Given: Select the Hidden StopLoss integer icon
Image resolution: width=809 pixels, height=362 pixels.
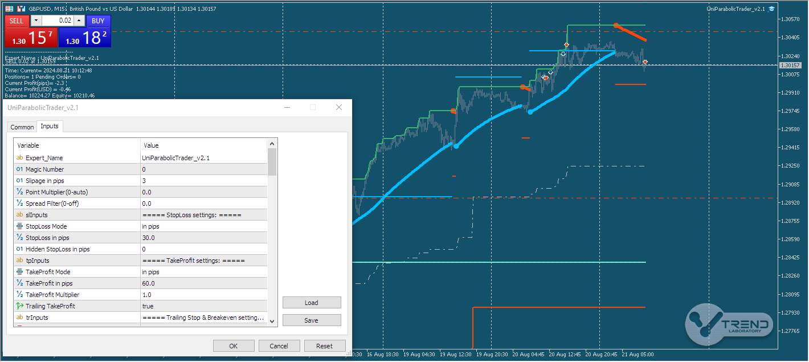Looking at the screenshot, I should pos(19,249).
